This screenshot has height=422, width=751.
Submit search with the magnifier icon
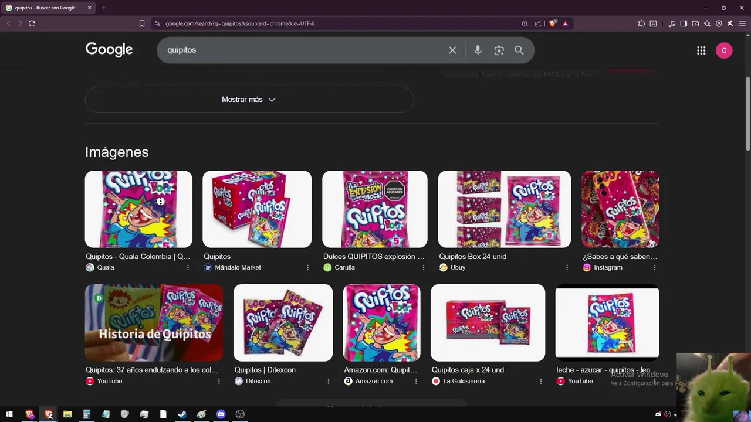point(519,50)
